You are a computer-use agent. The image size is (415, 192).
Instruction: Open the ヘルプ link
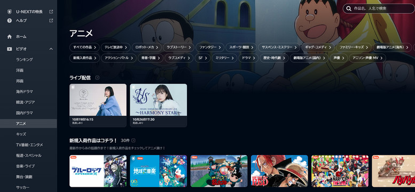click(21, 20)
